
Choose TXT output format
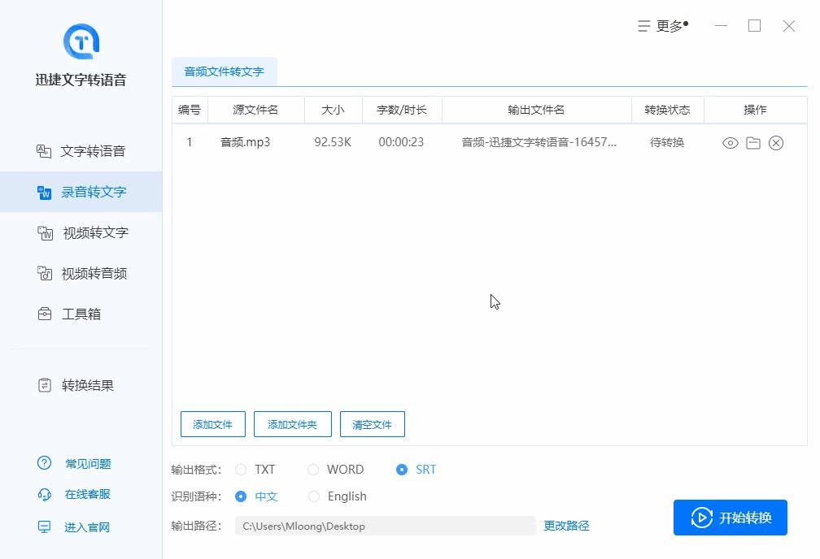pos(241,470)
